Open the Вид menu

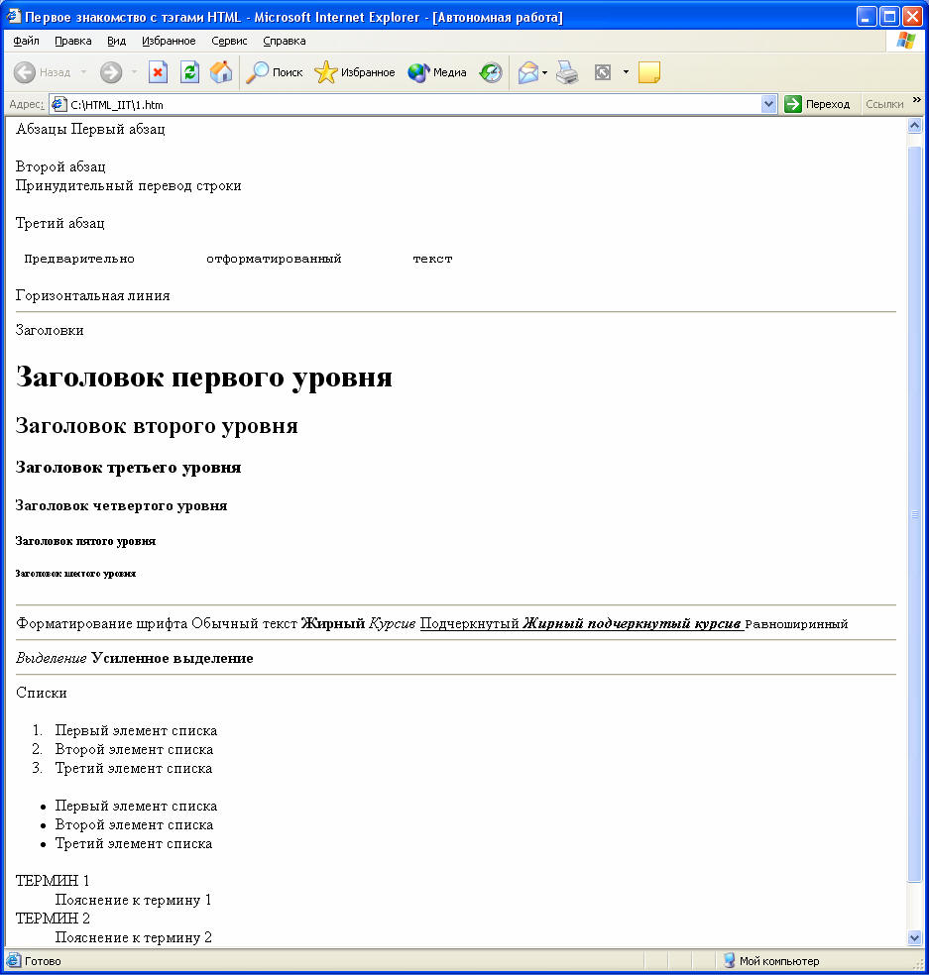point(116,41)
